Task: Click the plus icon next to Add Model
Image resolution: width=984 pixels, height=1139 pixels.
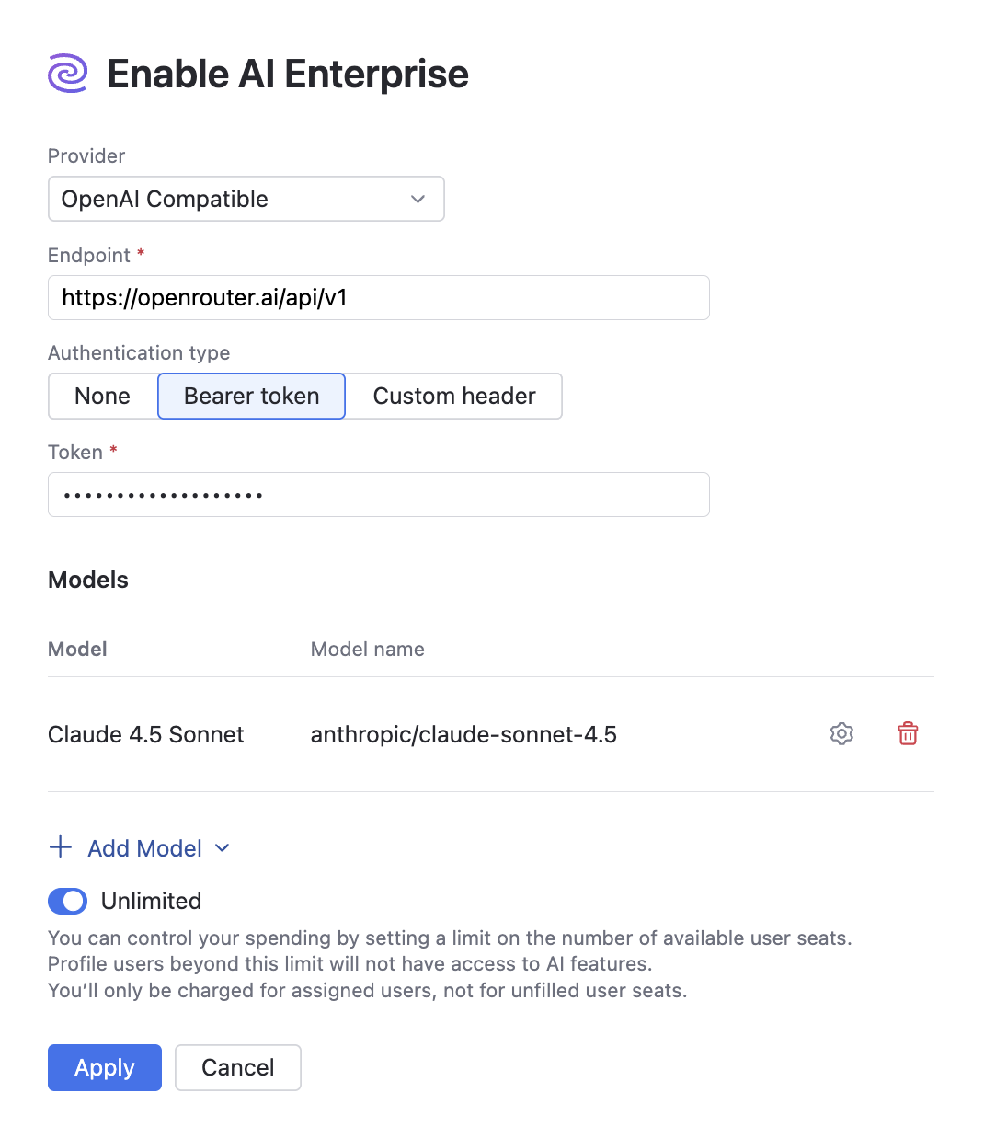Action: [x=60, y=847]
